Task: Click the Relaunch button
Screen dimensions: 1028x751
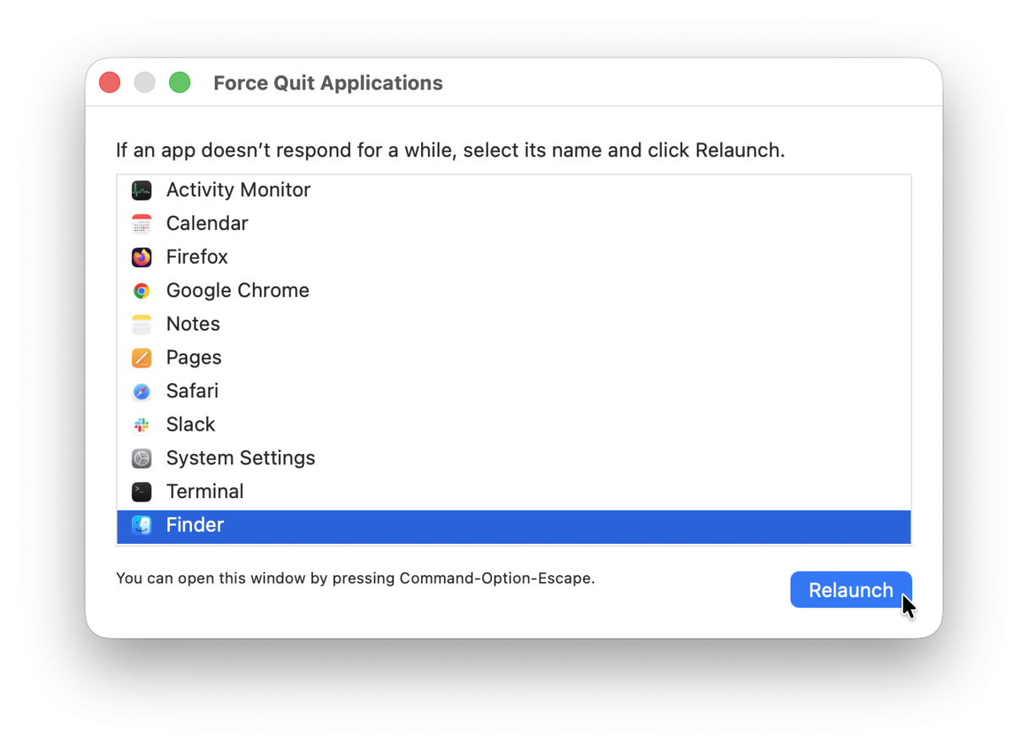Action: [x=850, y=589]
